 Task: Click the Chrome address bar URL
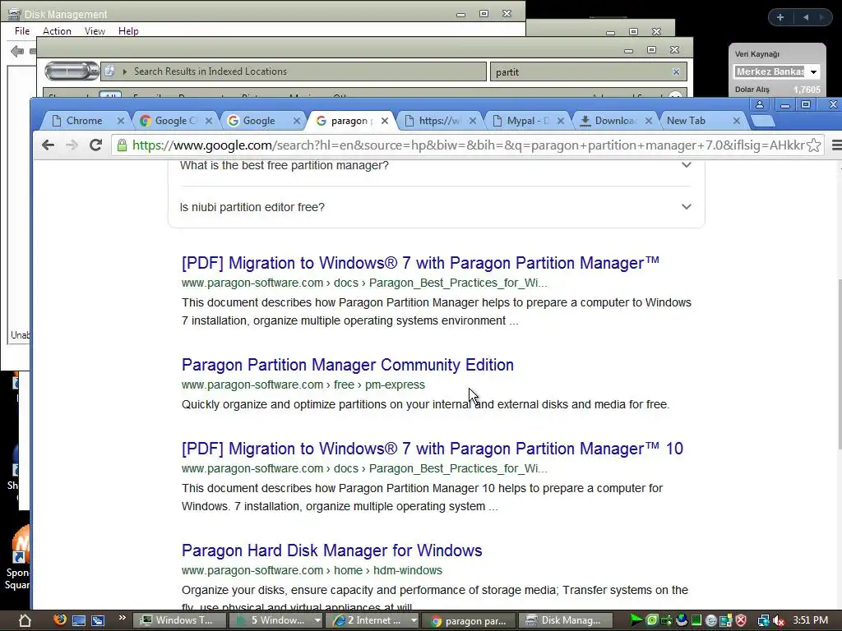[467, 145]
